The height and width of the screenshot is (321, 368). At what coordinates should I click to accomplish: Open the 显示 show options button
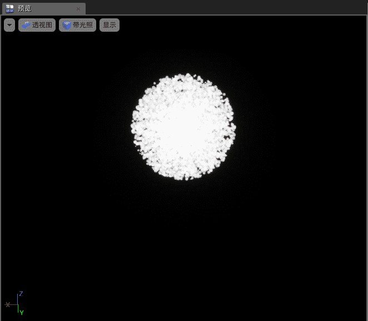tap(110, 25)
